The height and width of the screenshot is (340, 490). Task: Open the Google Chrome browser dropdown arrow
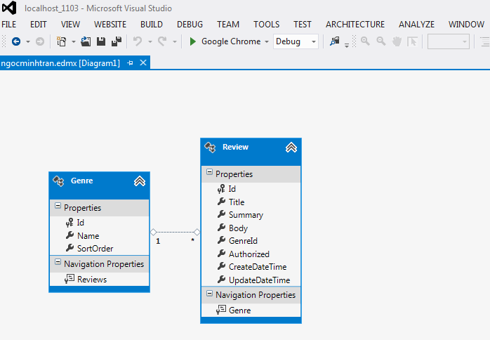(267, 41)
